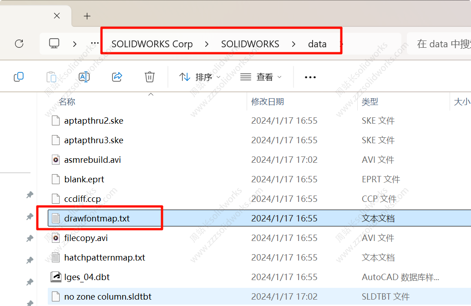Click the CCP 文件 type cell

[379, 199]
